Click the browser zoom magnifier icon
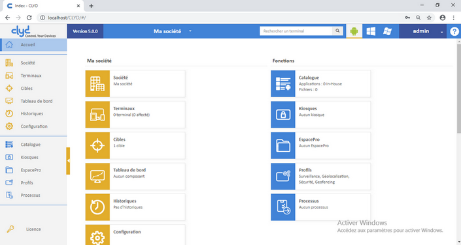The height and width of the screenshot is (245, 461). 418,18
